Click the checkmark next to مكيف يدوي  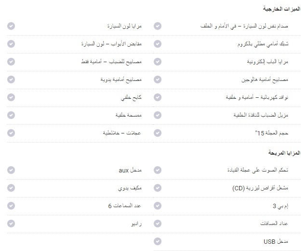(x=11, y=188)
